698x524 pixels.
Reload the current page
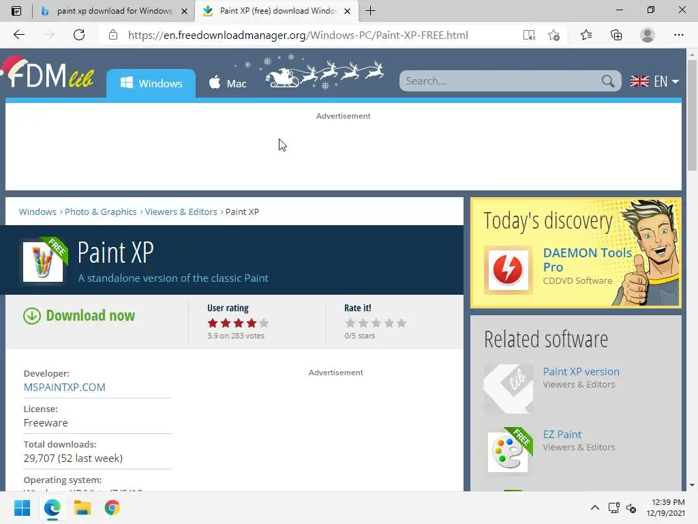point(79,35)
